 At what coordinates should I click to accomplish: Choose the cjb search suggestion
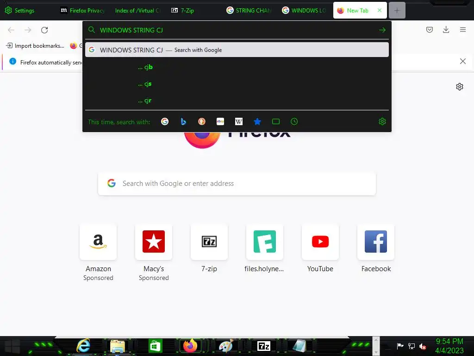pos(237,67)
